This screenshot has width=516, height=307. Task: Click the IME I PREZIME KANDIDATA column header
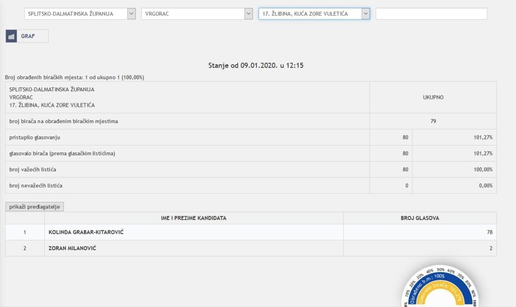(x=193, y=218)
